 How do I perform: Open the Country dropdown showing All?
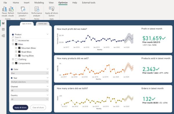pos(30,99)
